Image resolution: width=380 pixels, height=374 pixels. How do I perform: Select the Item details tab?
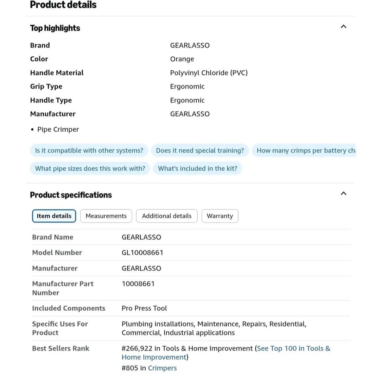tap(54, 216)
